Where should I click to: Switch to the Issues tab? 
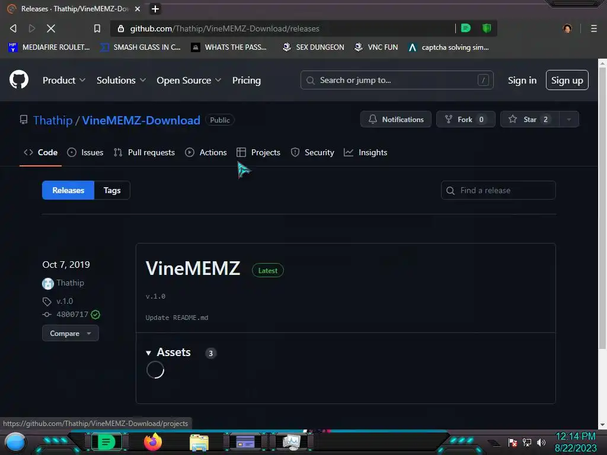(85, 152)
